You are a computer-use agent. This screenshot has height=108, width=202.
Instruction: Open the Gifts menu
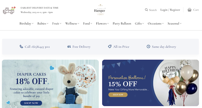tap(139, 24)
